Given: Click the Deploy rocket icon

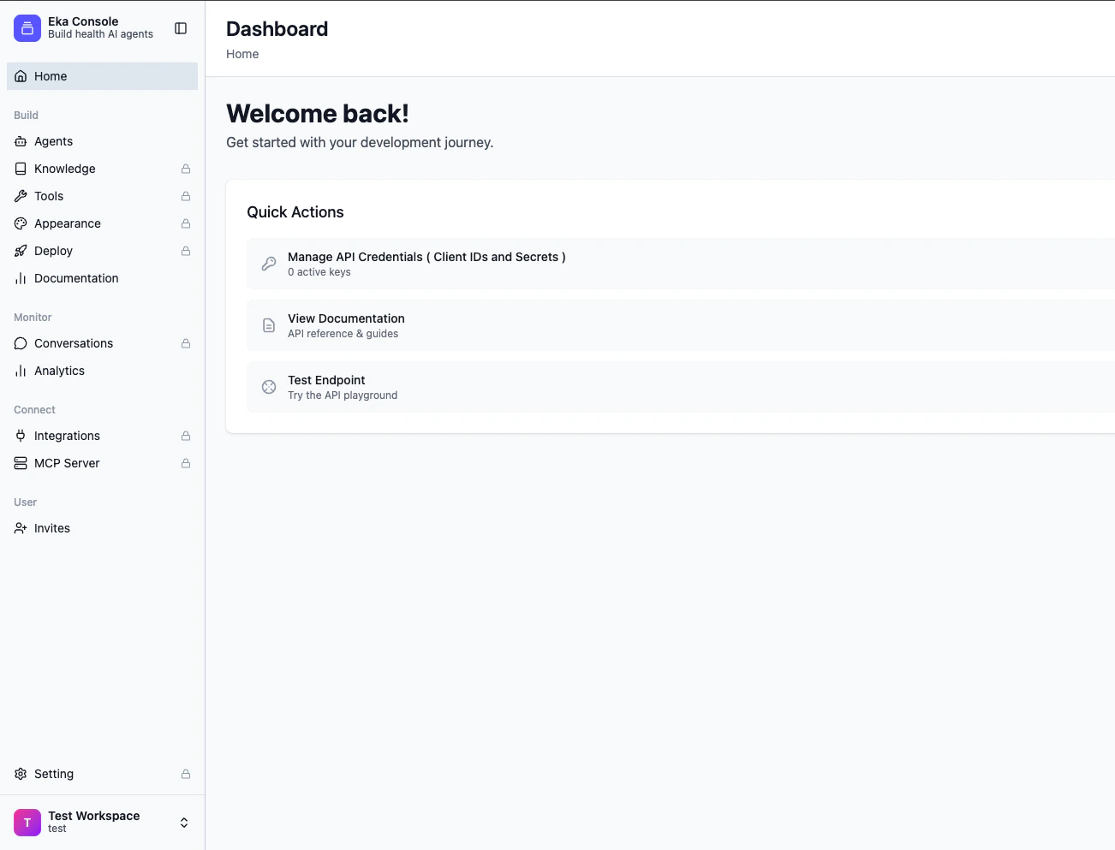Looking at the screenshot, I should pyautogui.click(x=20, y=251).
